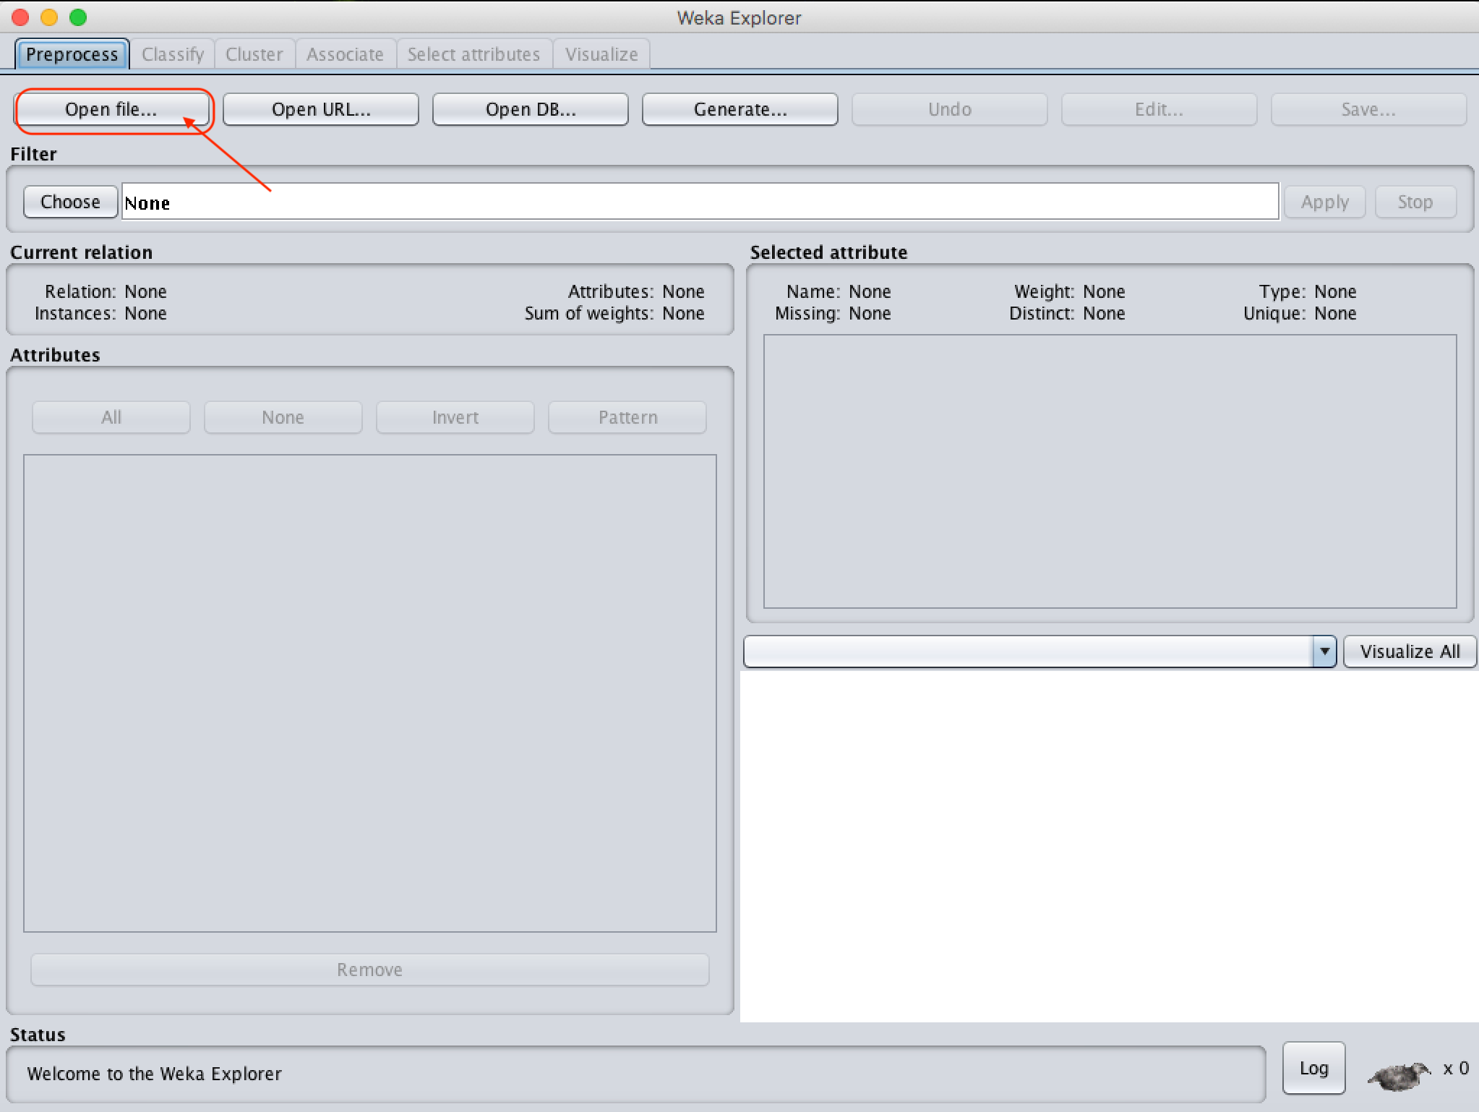Open the Log window button
The width and height of the screenshot is (1479, 1112).
pyautogui.click(x=1313, y=1068)
